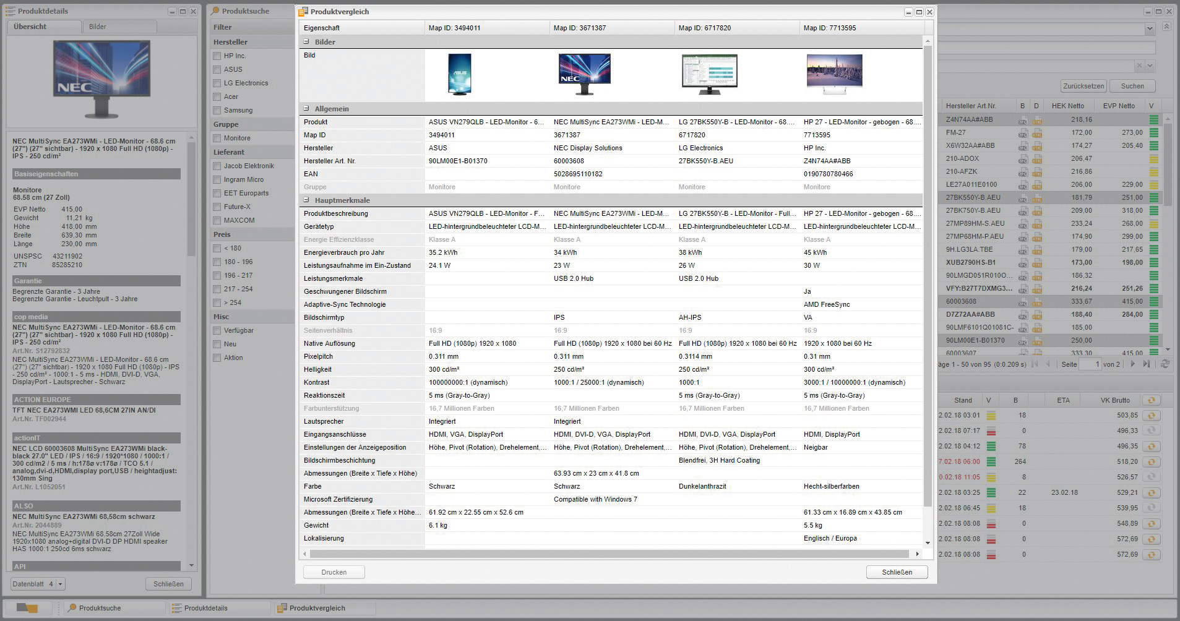1180x621 pixels.
Task: Open HTML datasheet icon for row 27BK550Y-B.AEU
Action: pos(1036,198)
